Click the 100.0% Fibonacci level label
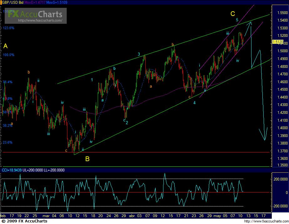This screenshot has height=224, width=289. [x=9, y=55]
